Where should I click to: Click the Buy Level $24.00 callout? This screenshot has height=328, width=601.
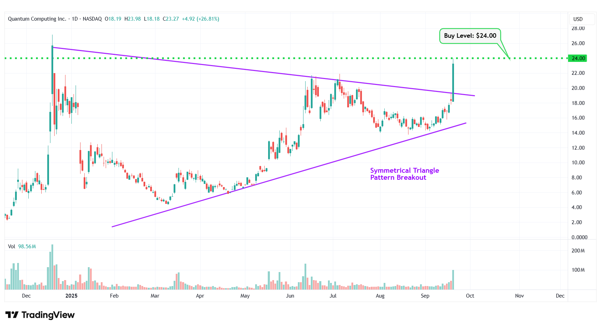point(470,36)
